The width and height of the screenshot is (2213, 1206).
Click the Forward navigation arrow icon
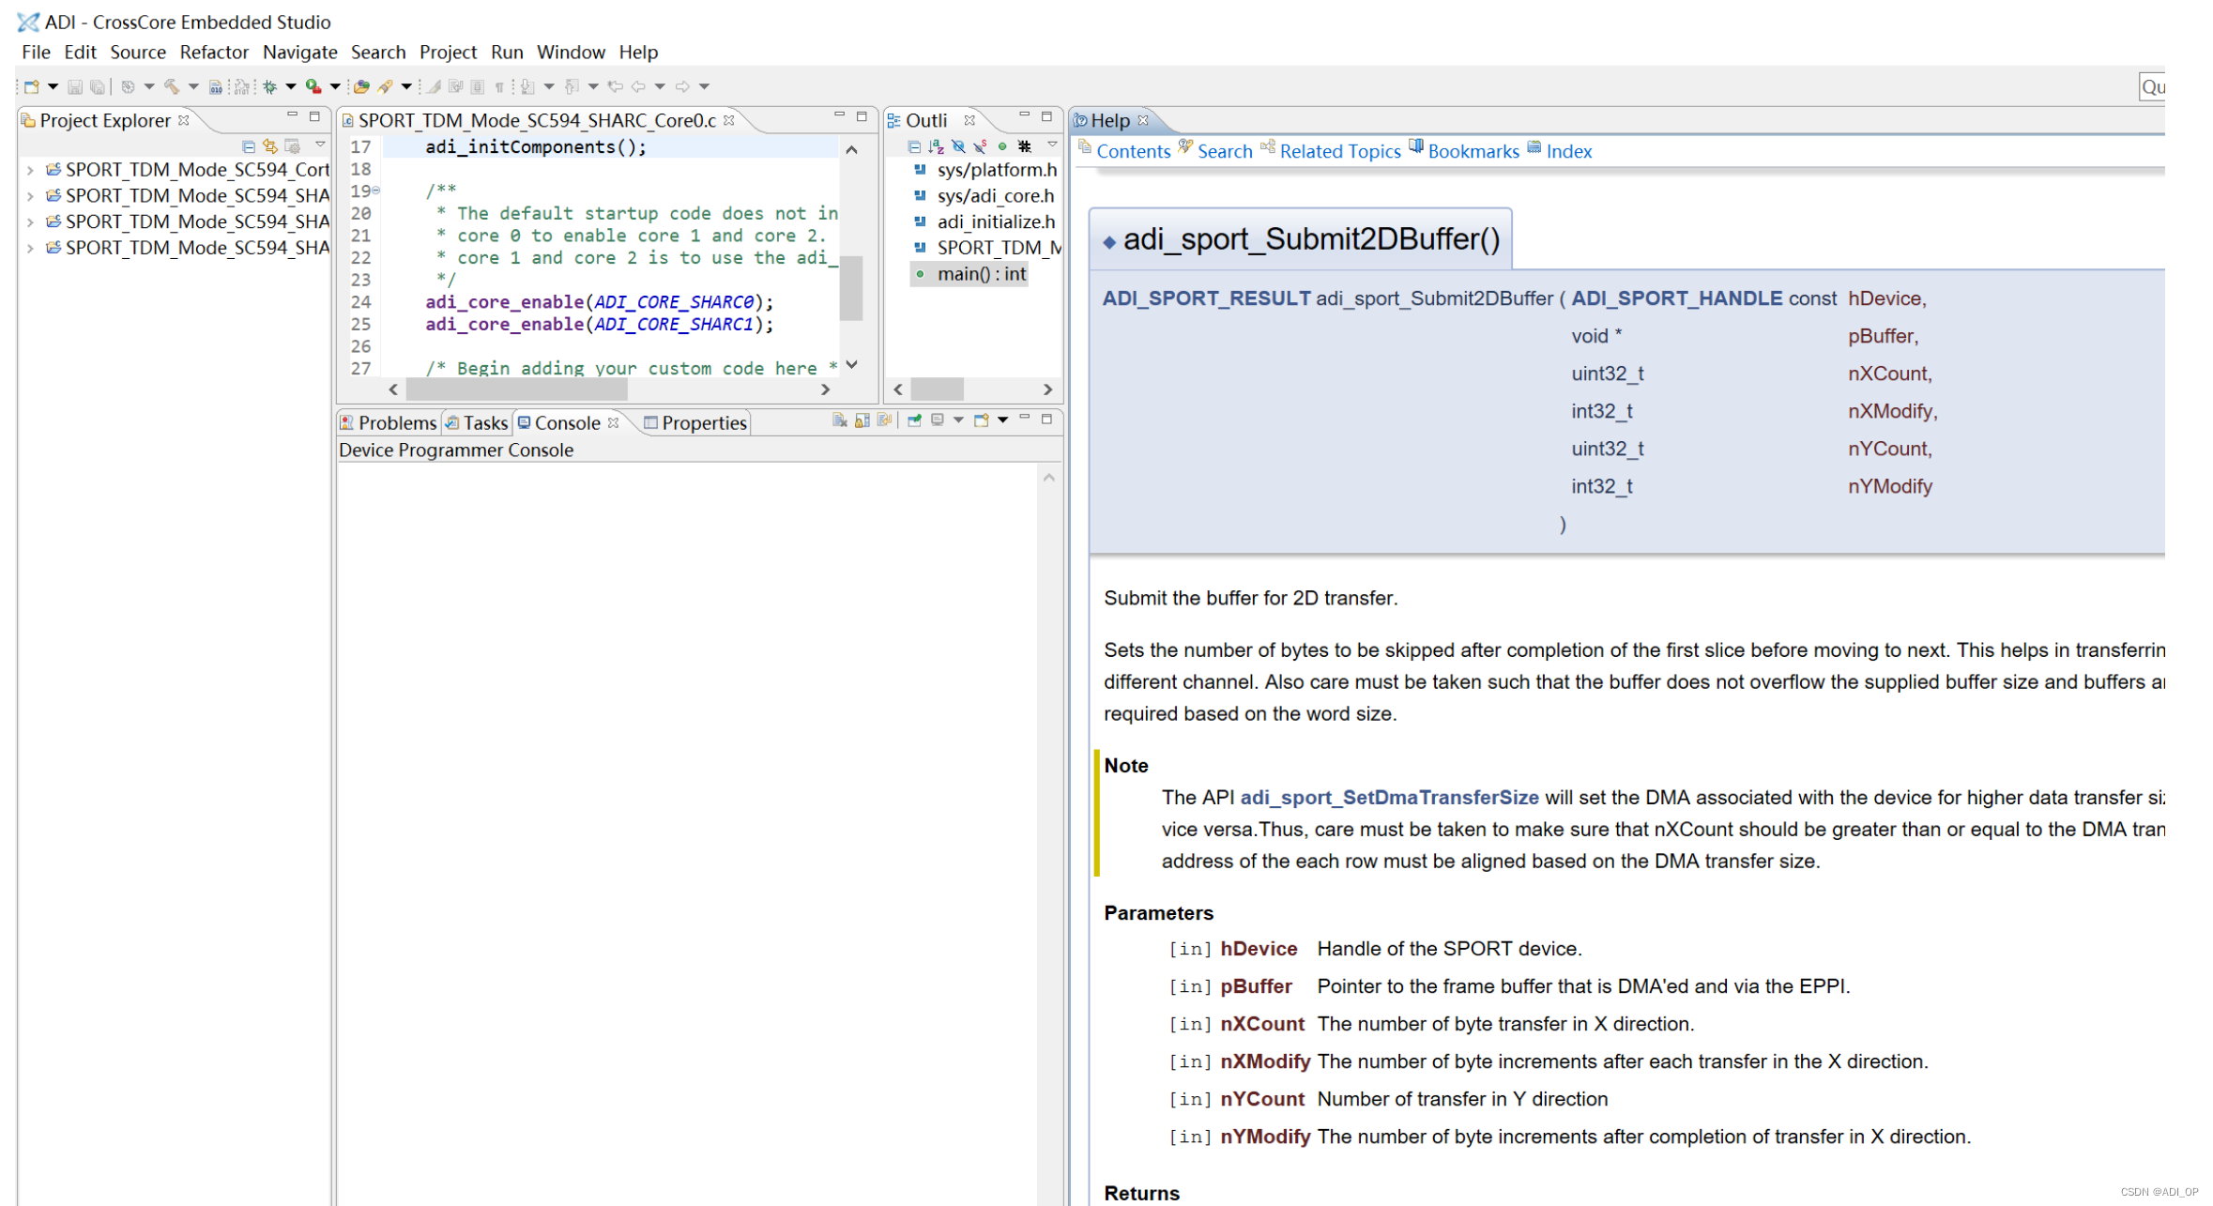[682, 87]
